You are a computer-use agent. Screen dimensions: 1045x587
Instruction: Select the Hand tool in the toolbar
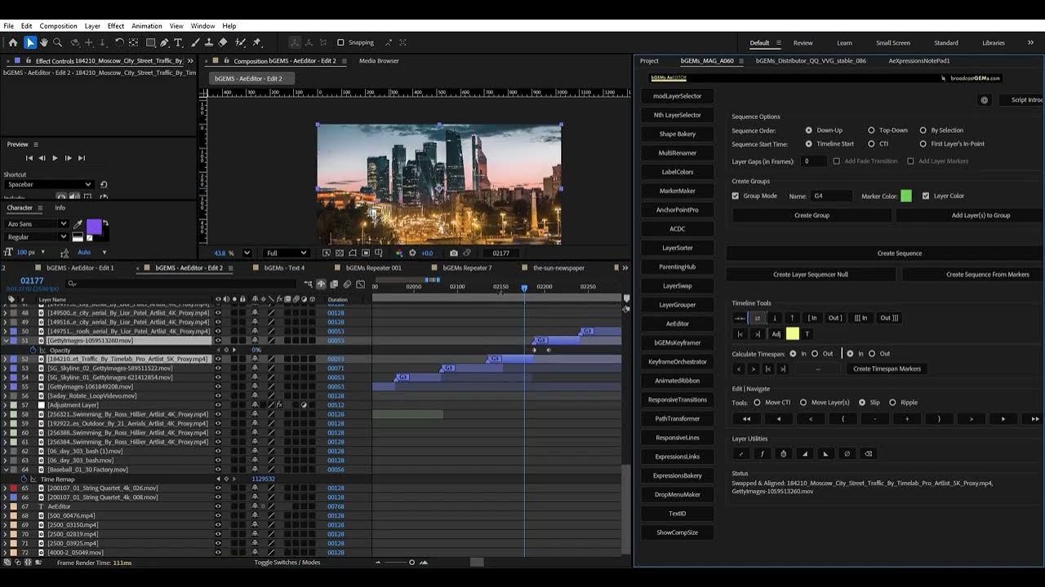(44, 42)
